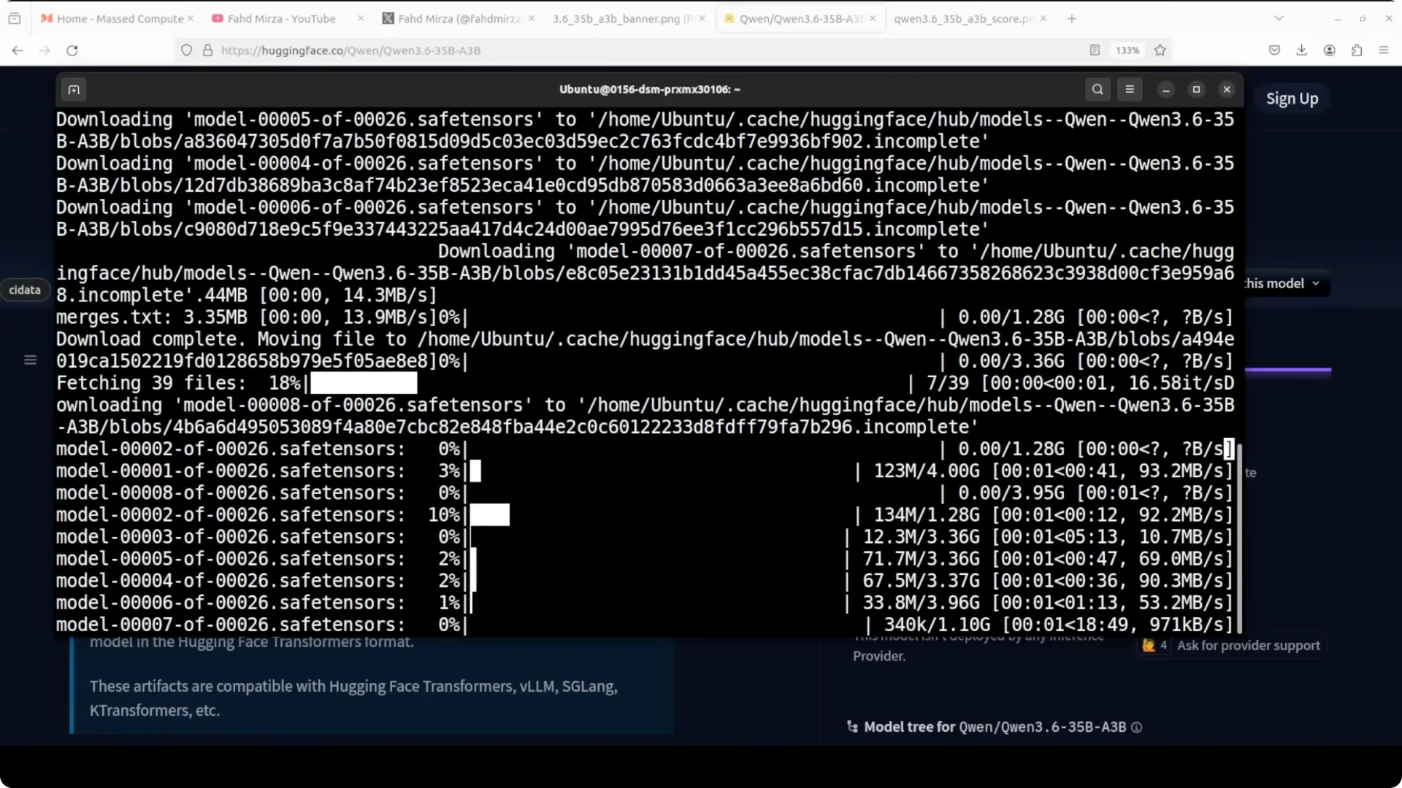Click Ask for provider support link
The image size is (1402, 788).
(1248, 646)
